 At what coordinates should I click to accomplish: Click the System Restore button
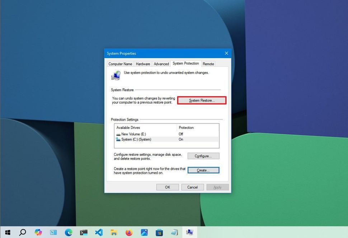click(x=201, y=100)
